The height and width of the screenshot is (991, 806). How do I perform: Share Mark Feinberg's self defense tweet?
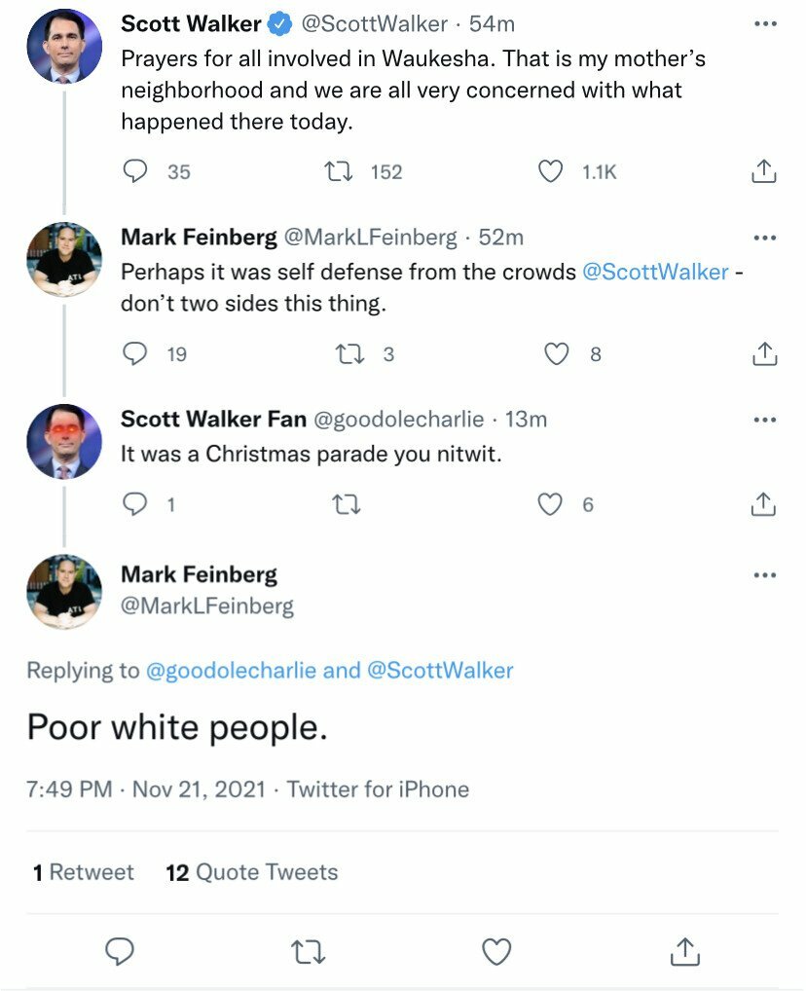(764, 354)
